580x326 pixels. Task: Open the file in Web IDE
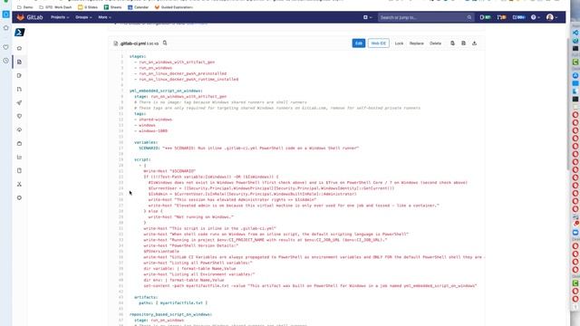(x=379, y=43)
